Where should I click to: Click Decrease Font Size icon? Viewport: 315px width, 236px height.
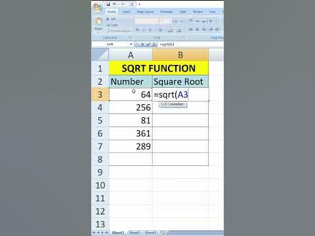pyautogui.click(x=181, y=21)
